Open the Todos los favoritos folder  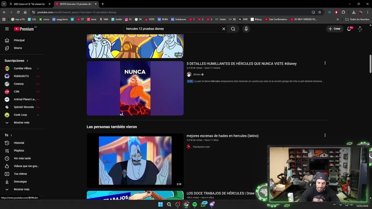coord(357,19)
